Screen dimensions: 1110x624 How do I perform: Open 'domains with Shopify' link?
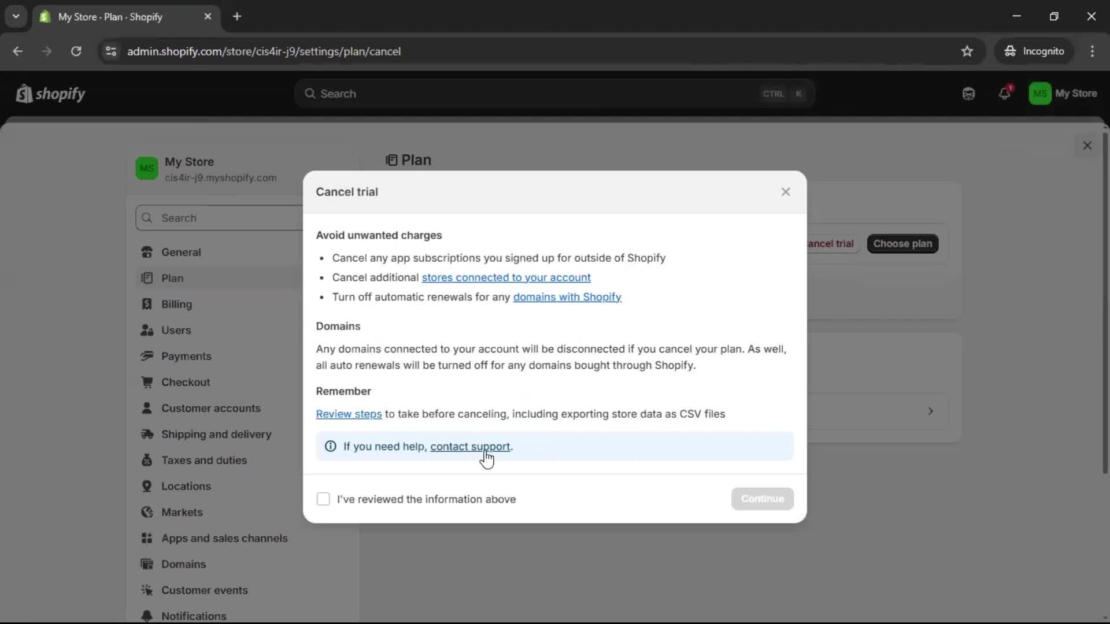click(567, 297)
